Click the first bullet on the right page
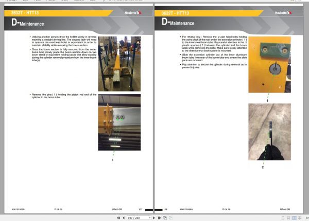The height and width of the screenshot is (221, 309). click(x=214, y=44)
